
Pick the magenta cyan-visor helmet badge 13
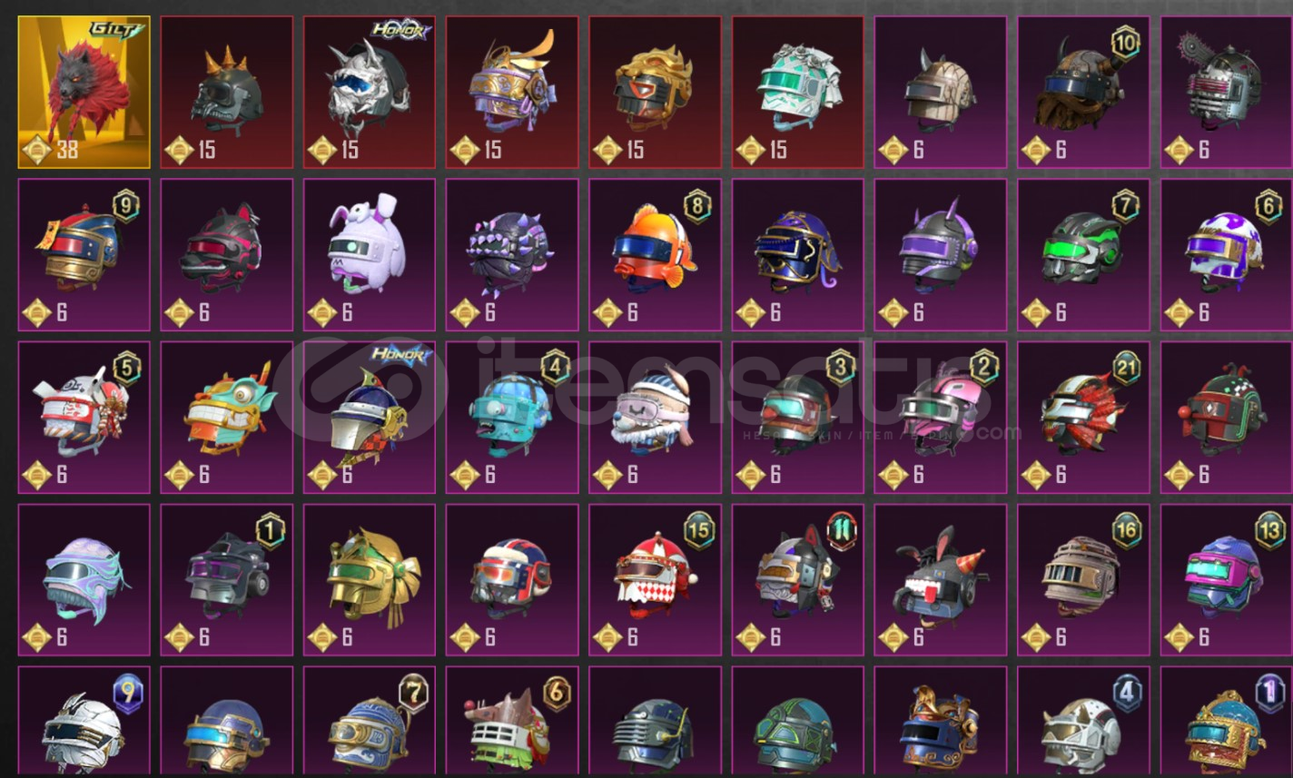(1226, 579)
